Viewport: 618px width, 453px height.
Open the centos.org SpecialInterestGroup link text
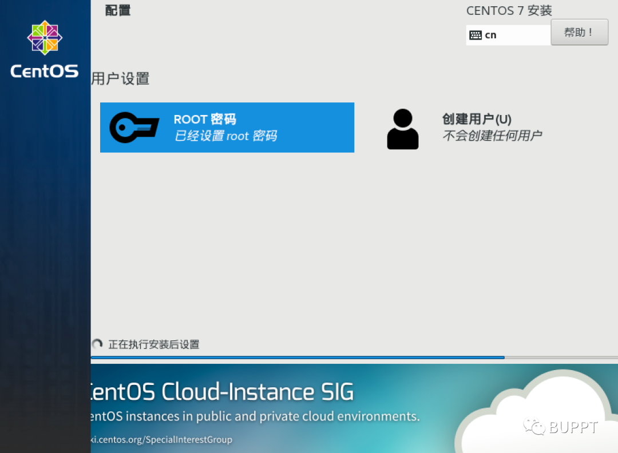(161, 439)
